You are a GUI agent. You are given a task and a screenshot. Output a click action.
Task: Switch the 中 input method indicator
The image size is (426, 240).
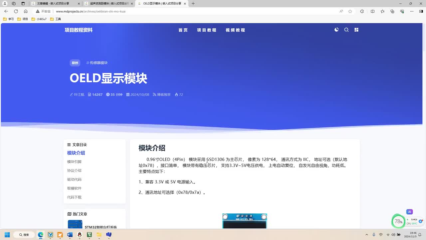tap(381, 235)
